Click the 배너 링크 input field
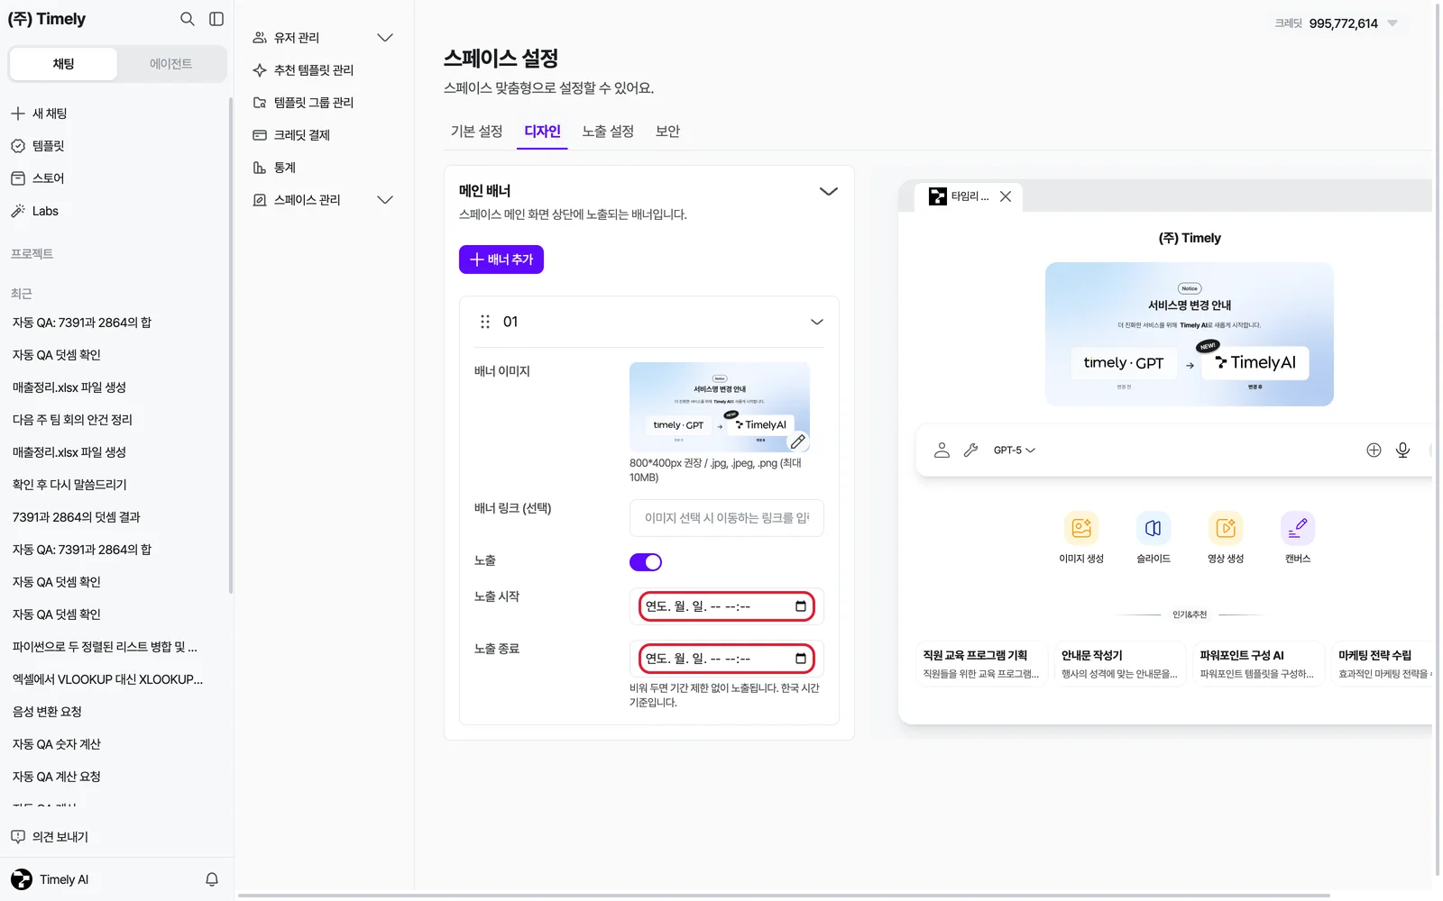This screenshot has height=901, width=1443. pos(727,518)
